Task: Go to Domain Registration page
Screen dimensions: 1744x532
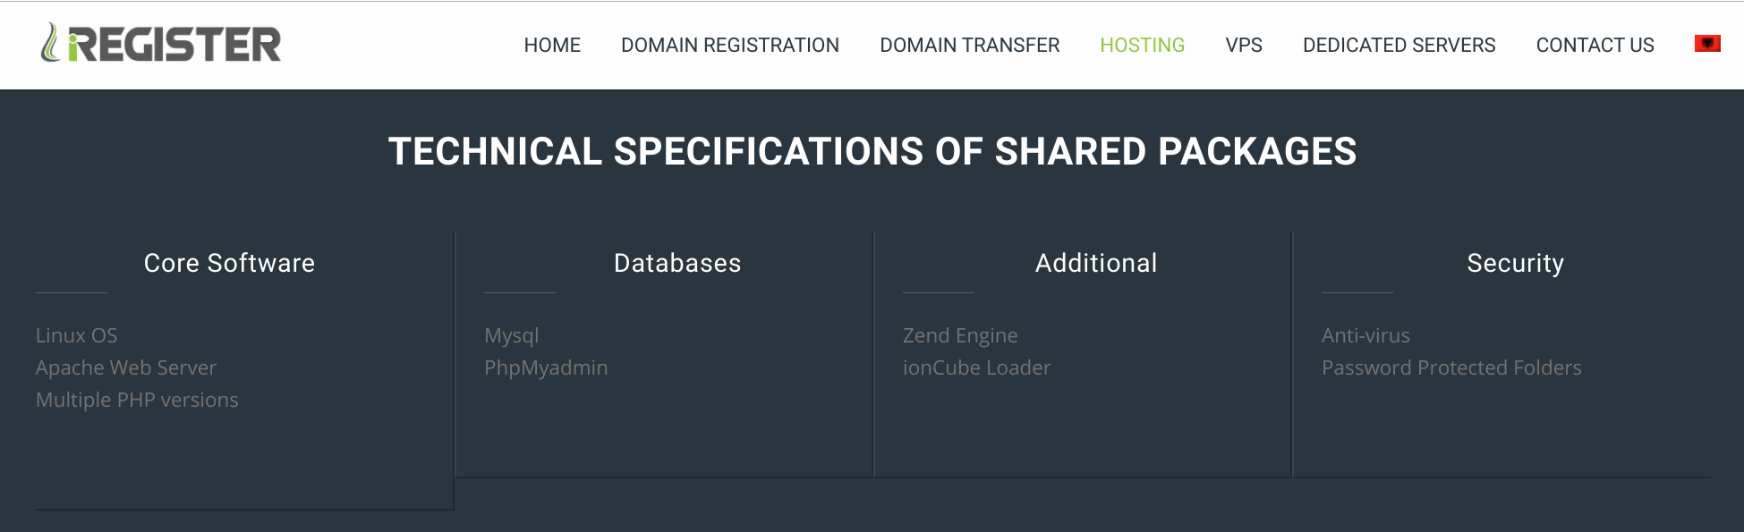Action: 730,45
